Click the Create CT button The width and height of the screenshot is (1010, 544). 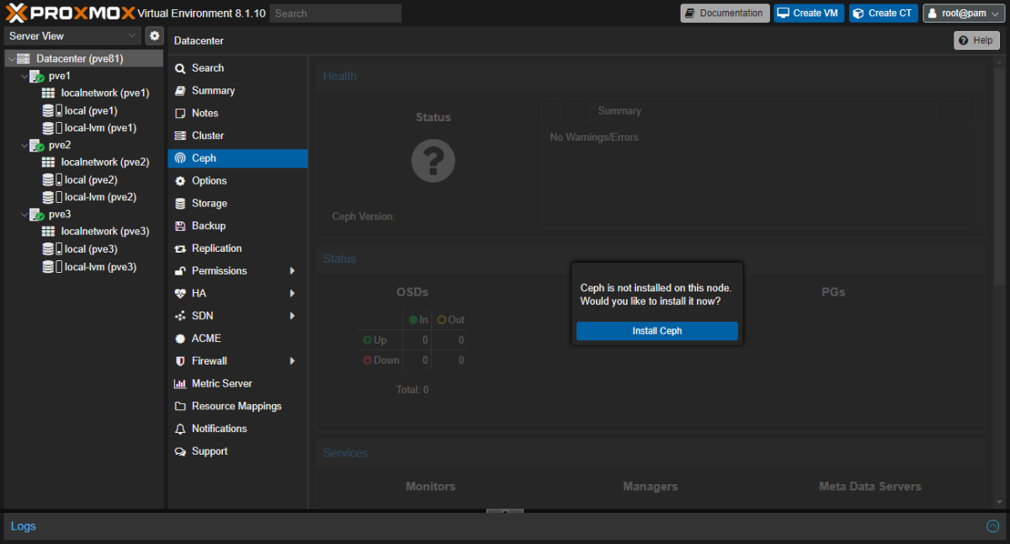(x=883, y=13)
